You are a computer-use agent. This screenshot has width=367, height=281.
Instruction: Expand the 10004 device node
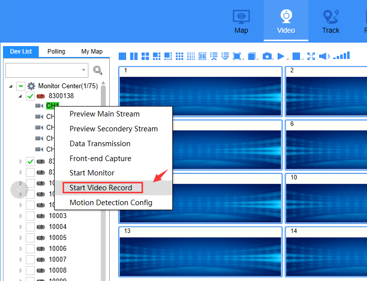[21, 227]
